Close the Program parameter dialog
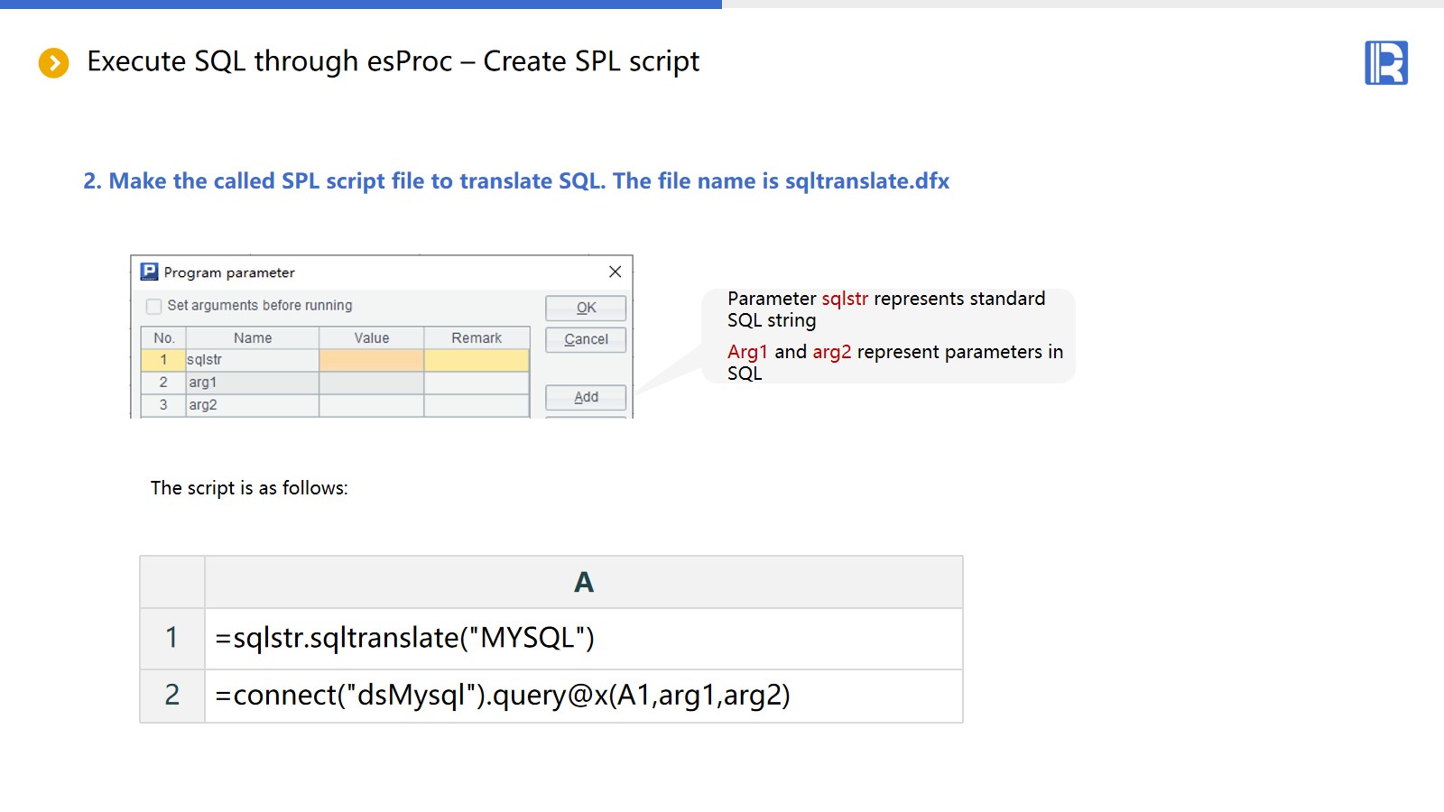The height and width of the screenshot is (812, 1444). click(x=615, y=272)
